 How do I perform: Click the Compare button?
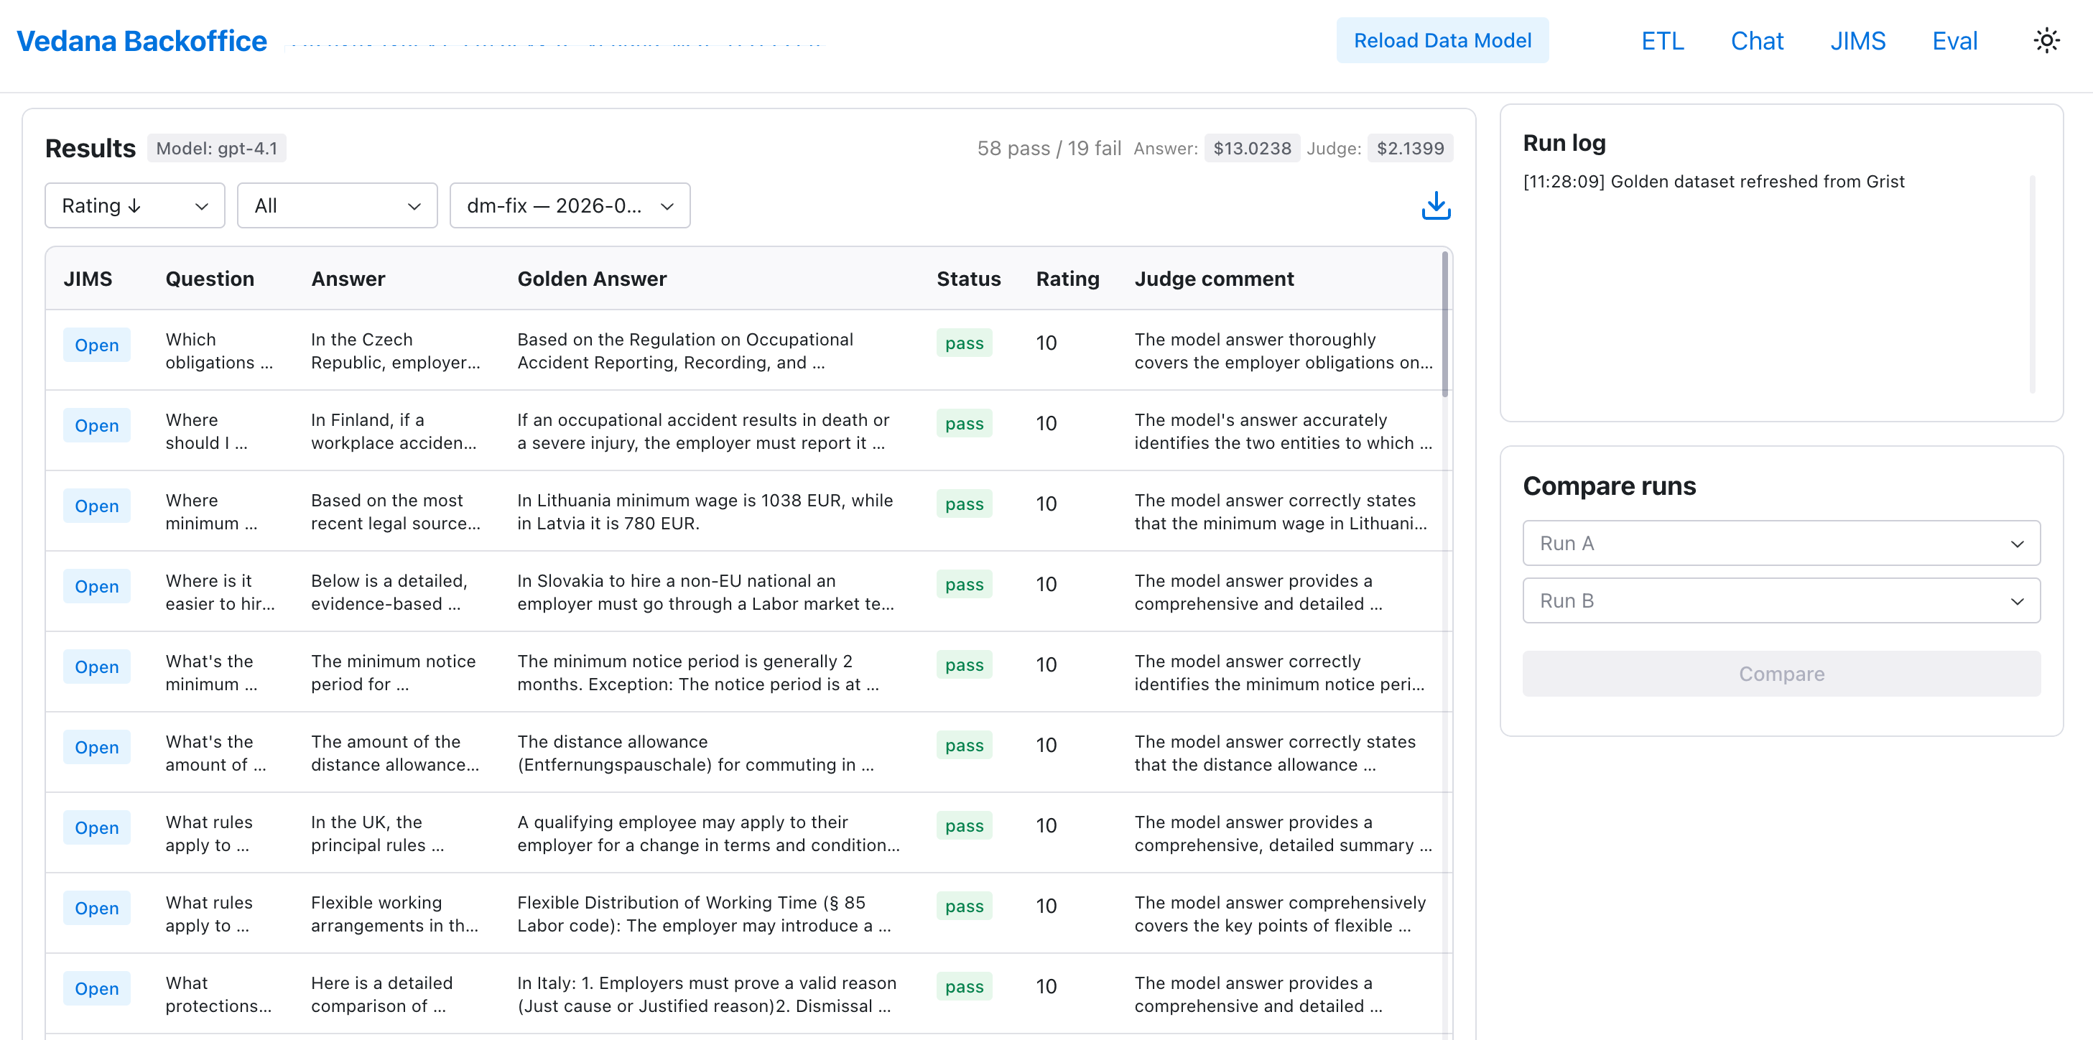pyautogui.click(x=1781, y=674)
